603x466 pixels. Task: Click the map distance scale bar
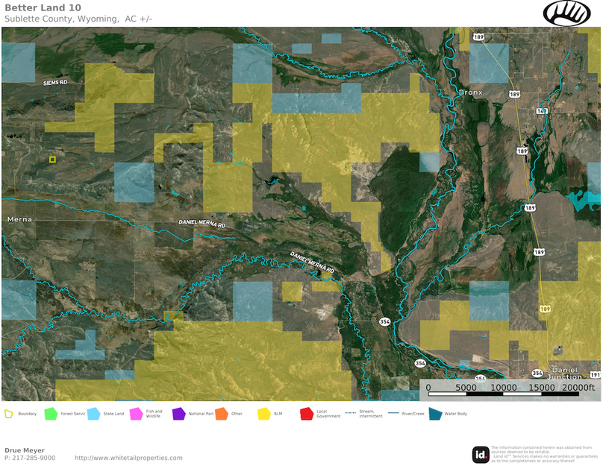click(509, 387)
